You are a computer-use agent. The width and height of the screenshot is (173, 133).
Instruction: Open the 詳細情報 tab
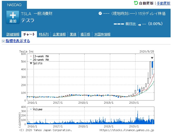(x=13, y=34)
